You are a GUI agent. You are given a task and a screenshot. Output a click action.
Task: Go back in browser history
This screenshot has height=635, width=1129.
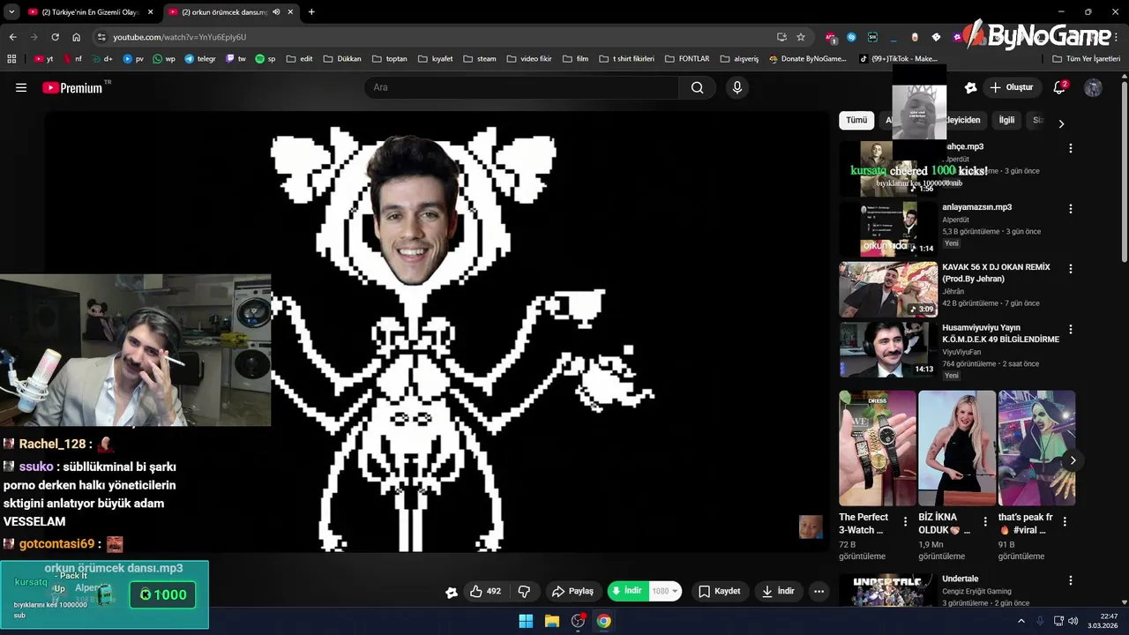pyautogui.click(x=12, y=37)
